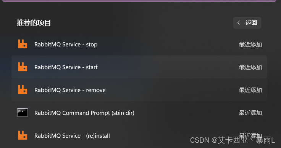Click 最近添加 label on the remove row
Image resolution: width=281 pixels, height=148 pixels.
tap(250, 90)
